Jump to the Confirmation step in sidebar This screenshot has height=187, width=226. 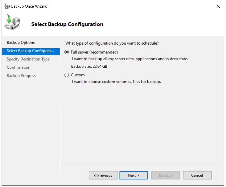(x=19, y=67)
